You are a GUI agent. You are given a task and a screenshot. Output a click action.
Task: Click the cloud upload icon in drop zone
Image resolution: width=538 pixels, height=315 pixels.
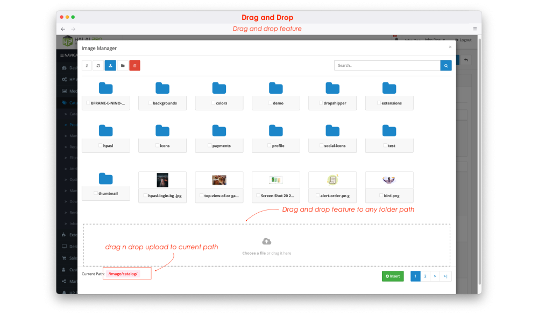click(x=266, y=241)
